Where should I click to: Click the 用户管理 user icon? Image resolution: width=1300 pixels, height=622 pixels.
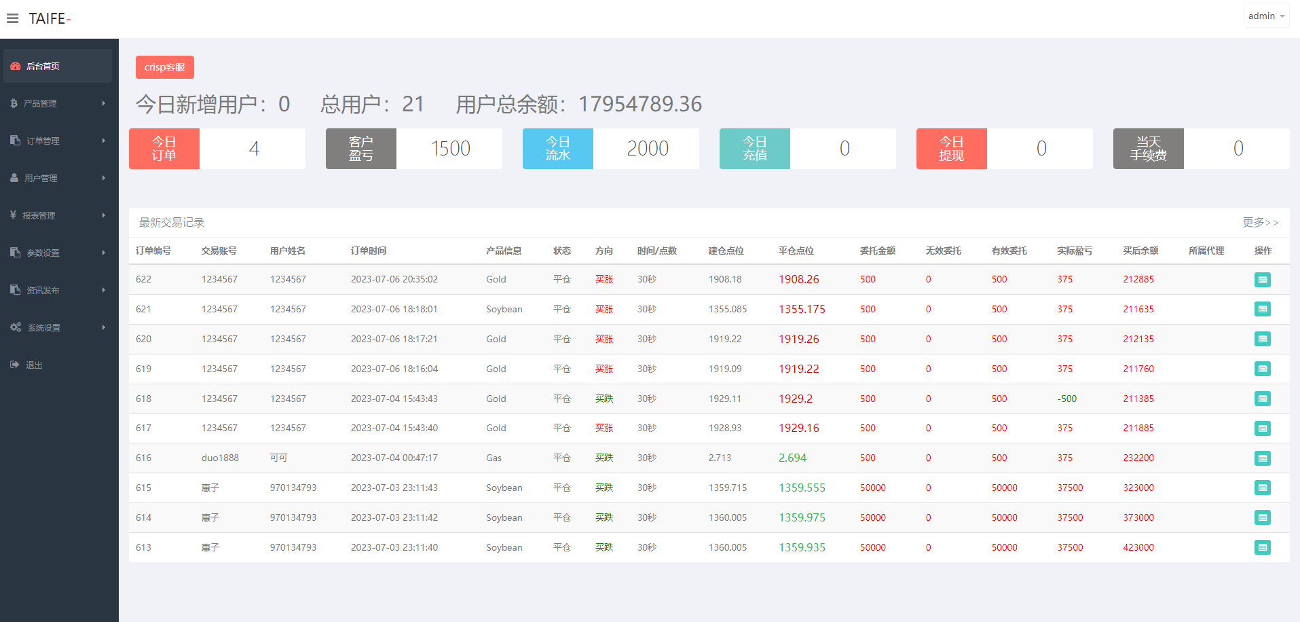click(x=14, y=178)
